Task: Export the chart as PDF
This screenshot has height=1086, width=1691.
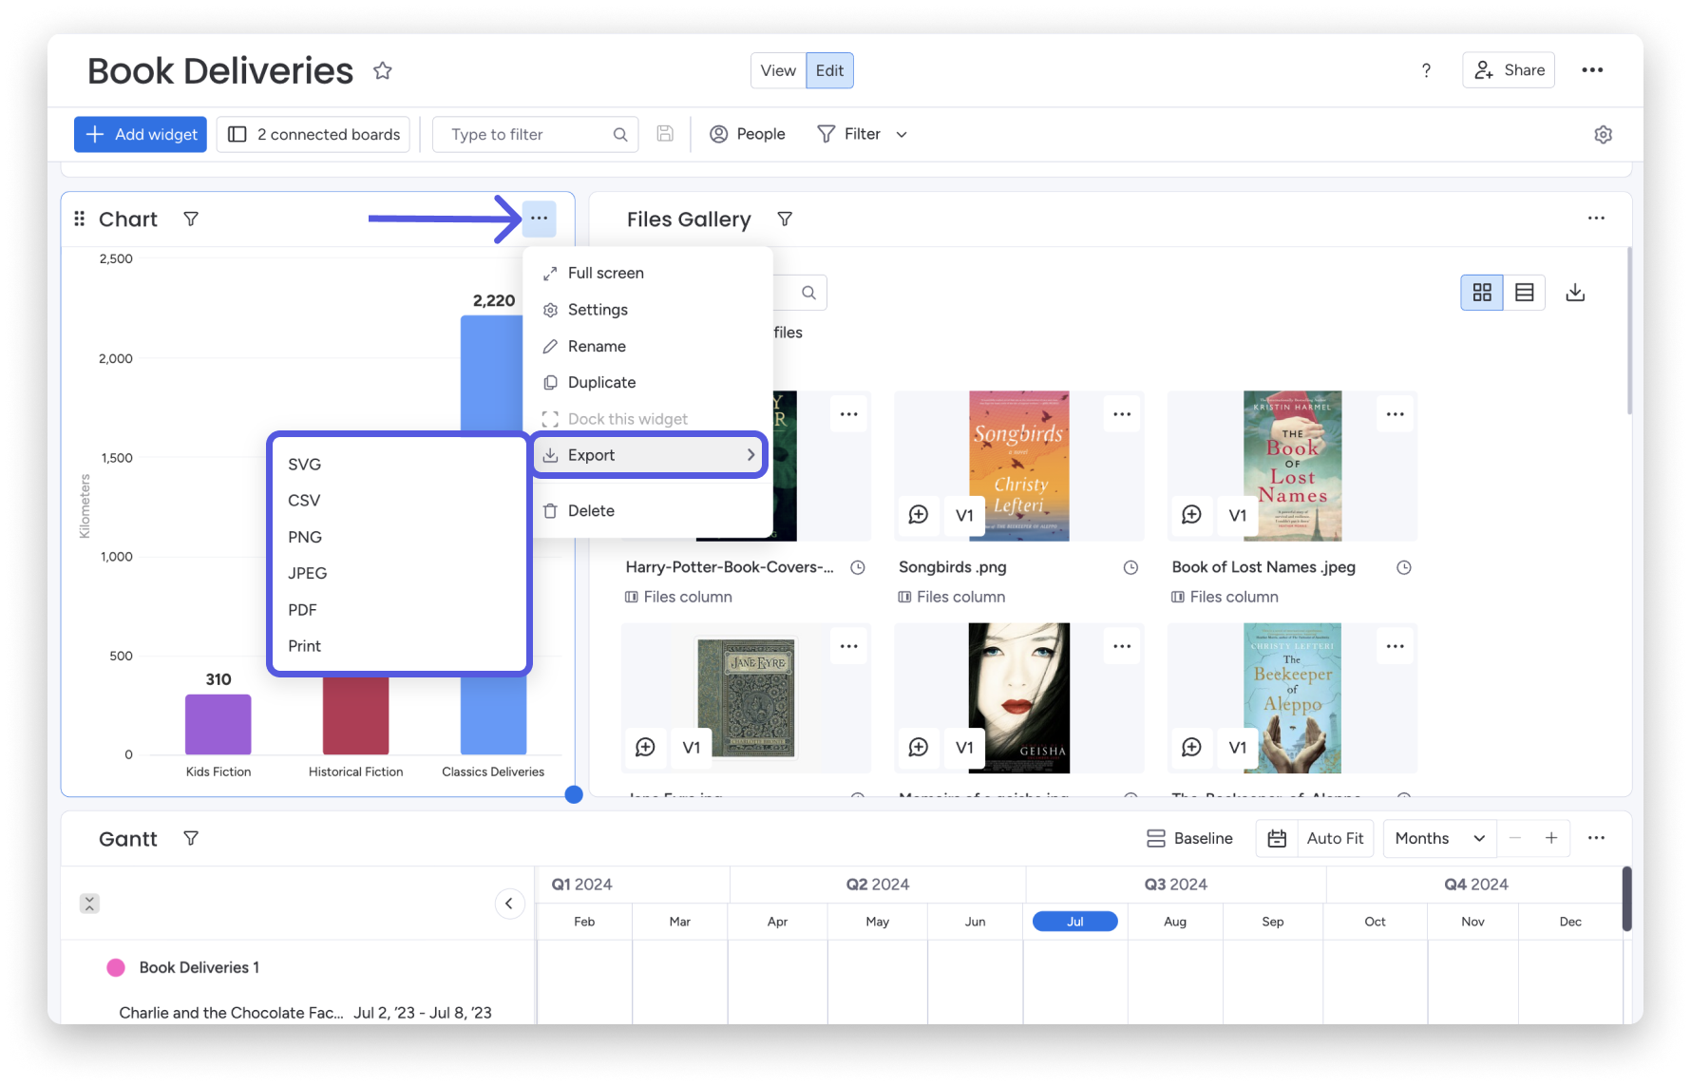Action: tap(399, 610)
